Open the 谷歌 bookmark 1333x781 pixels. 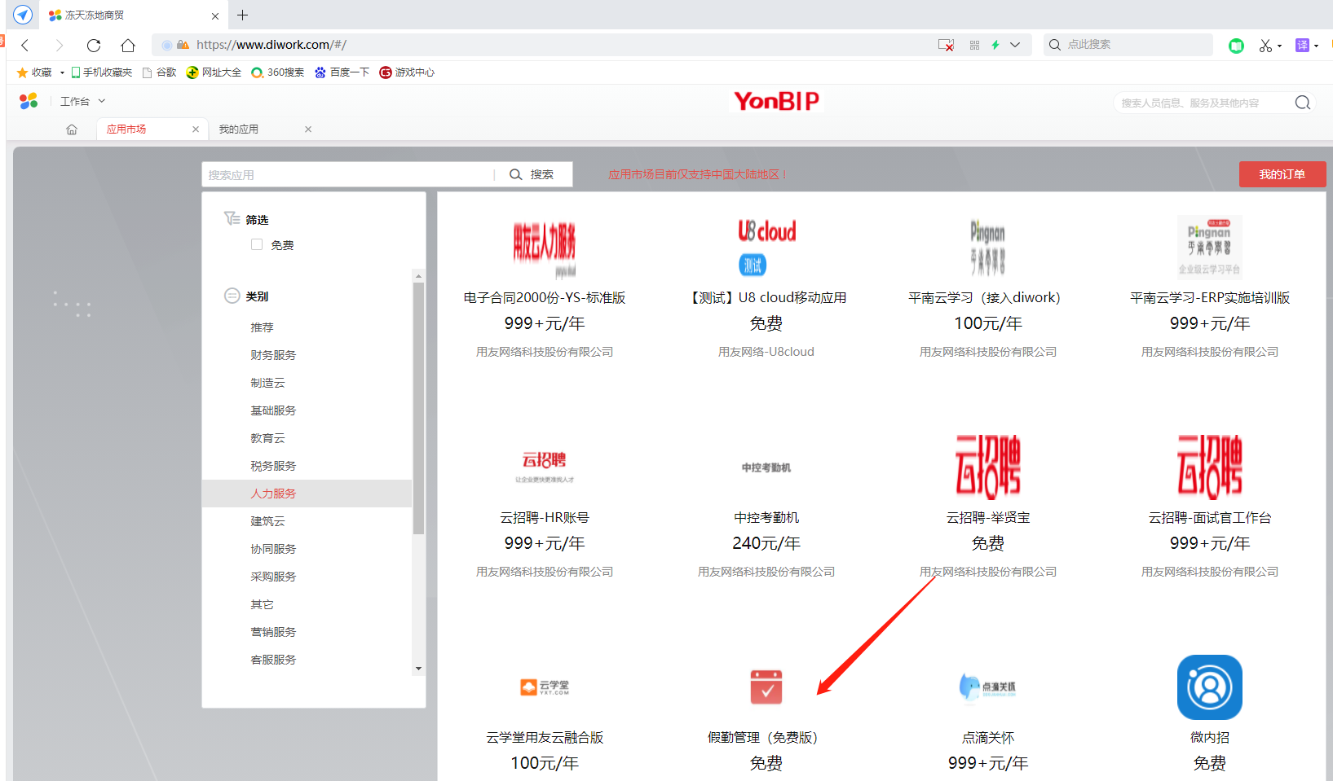click(x=159, y=72)
